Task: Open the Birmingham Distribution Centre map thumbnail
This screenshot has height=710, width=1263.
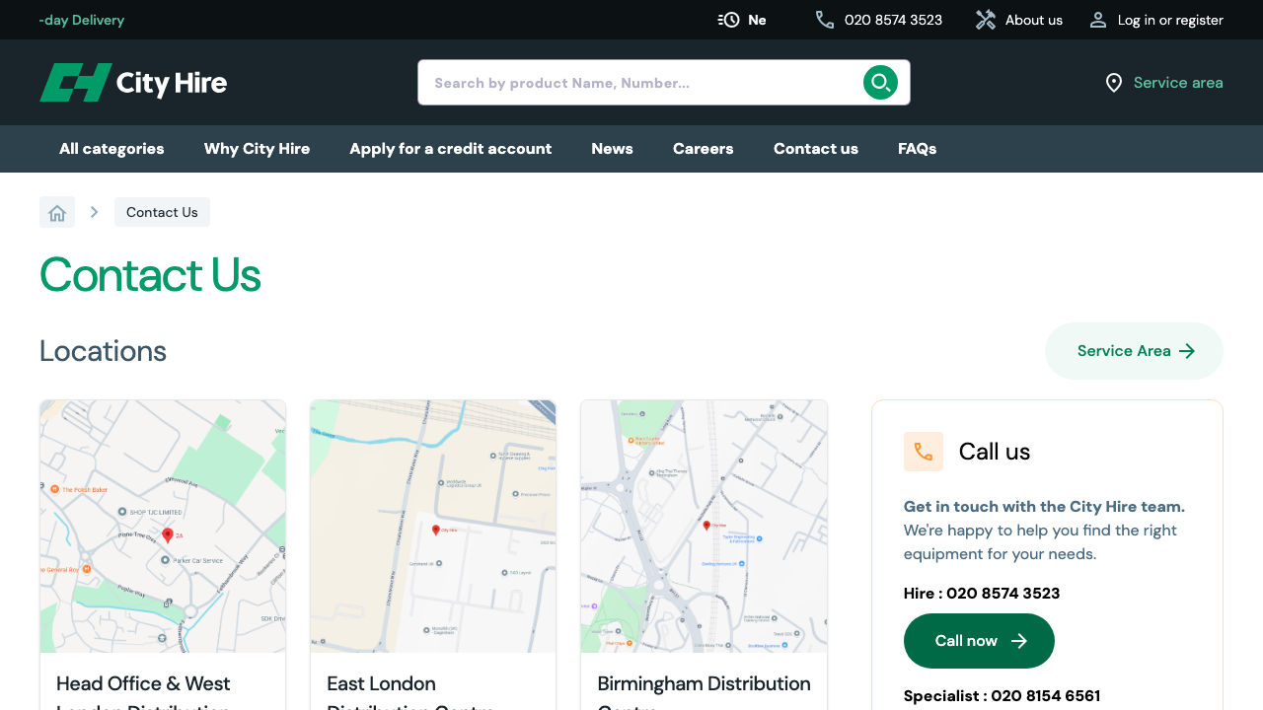Action: [704, 526]
